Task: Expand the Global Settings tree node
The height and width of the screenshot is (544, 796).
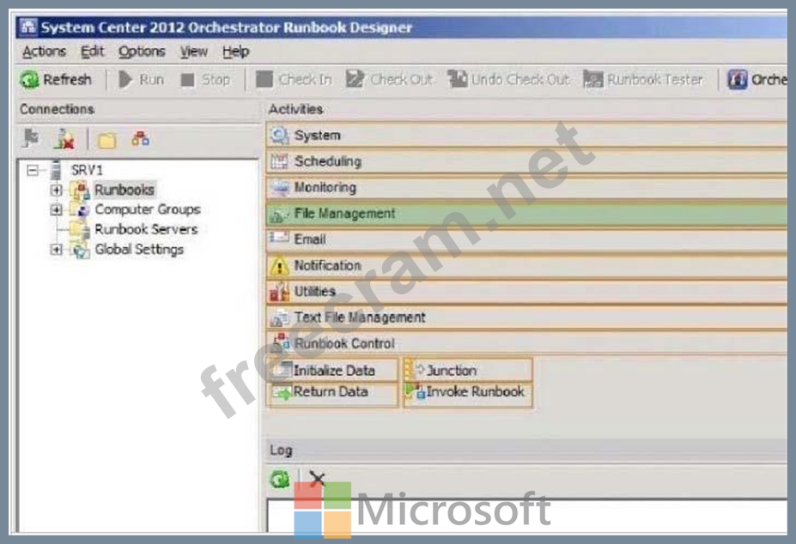Action: (x=57, y=250)
